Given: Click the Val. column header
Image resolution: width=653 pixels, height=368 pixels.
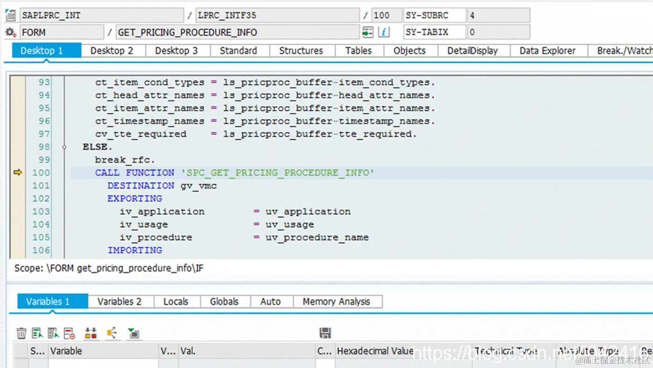Looking at the screenshot, I should (247, 351).
